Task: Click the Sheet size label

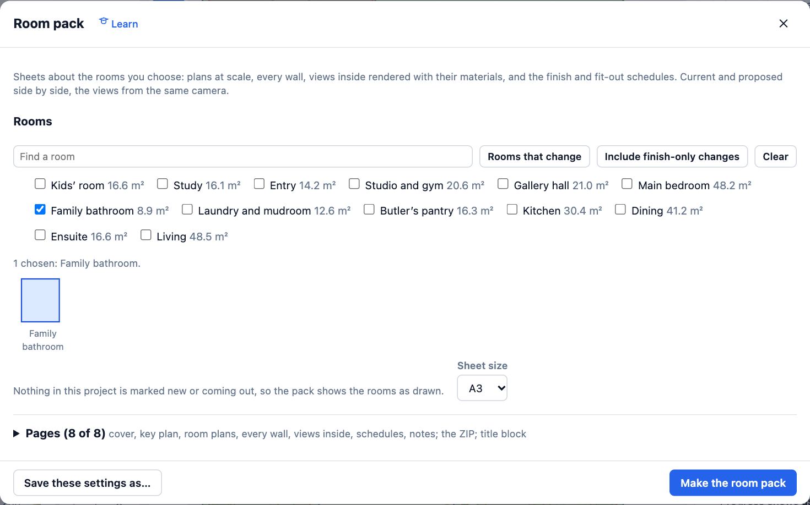Action: pyautogui.click(x=482, y=366)
